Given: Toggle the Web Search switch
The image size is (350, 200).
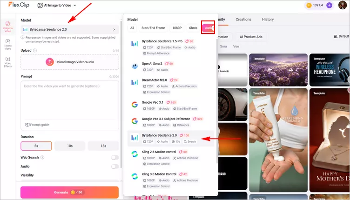Looking at the screenshot, I should click(115, 157).
